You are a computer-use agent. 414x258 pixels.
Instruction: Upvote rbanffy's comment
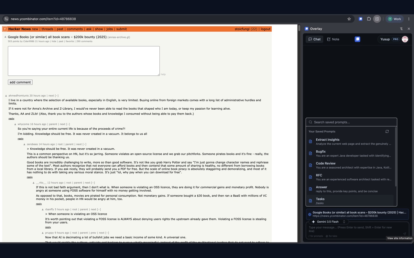coord(43,210)
